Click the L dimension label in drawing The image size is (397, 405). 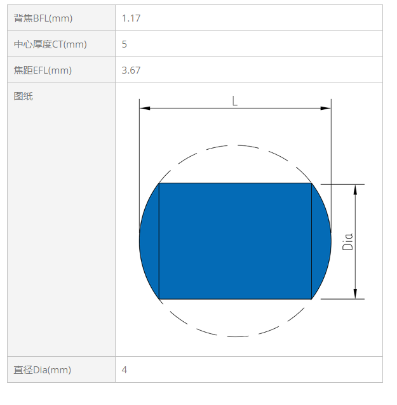click(234, 101)
